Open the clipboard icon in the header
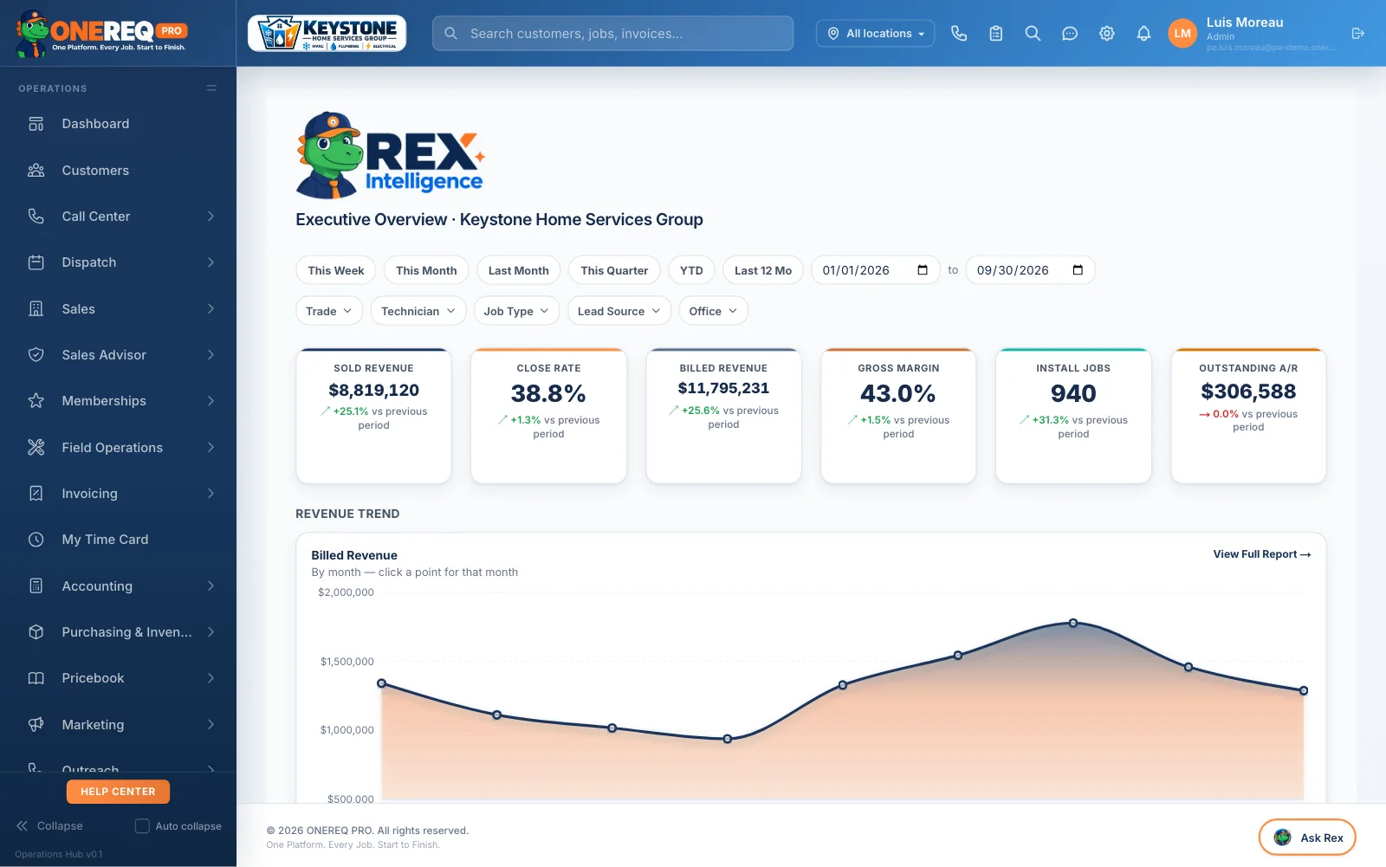This screenshot has width=1386, height=867. point(996,33)
